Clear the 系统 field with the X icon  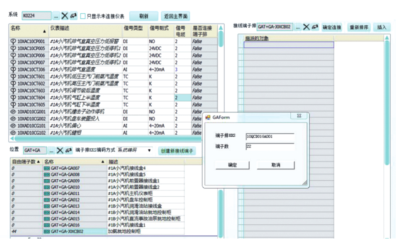click(x=65, y=16)
